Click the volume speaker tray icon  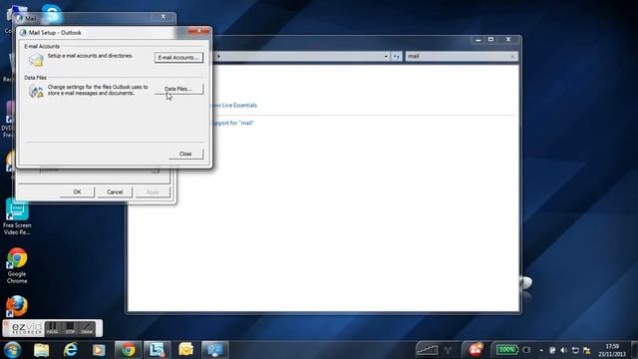563,350
